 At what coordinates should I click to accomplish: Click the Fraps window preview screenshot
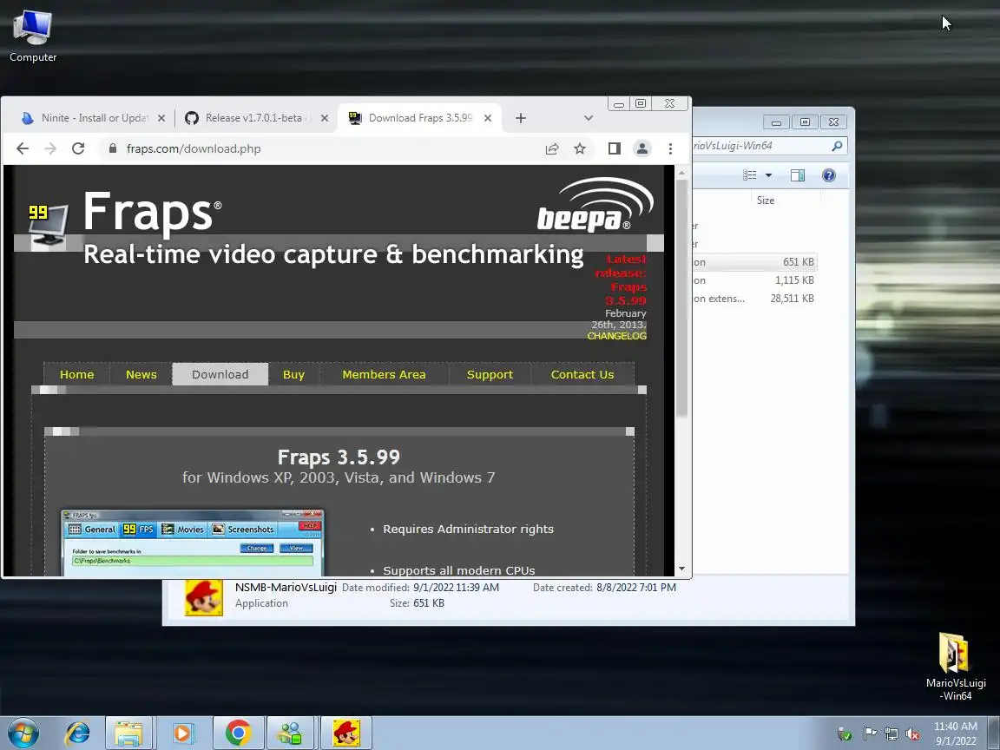pyautogui.click(x=193, y=543)
